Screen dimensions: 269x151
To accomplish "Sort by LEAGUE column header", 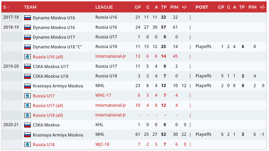I will [x=104, y=7].
